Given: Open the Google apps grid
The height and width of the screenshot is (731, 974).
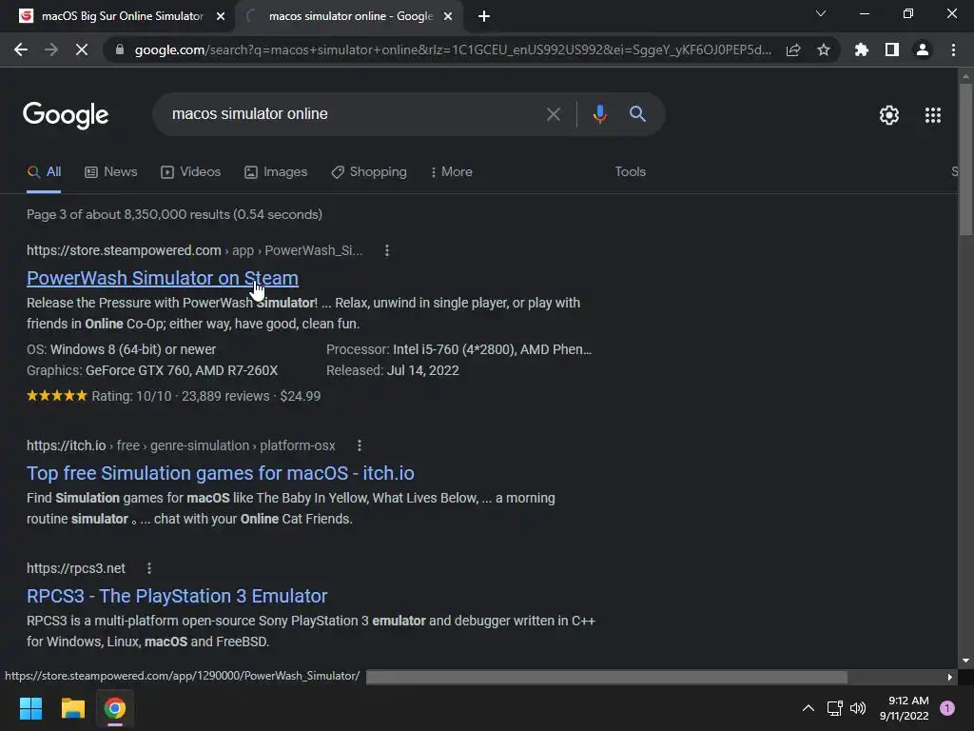Looking at the screenshot, I should click(x=932, y=115).
